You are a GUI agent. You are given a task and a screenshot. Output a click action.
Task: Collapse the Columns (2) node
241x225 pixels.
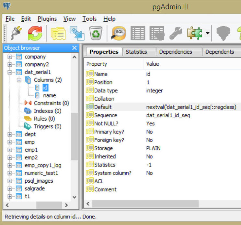coord(19,80)
